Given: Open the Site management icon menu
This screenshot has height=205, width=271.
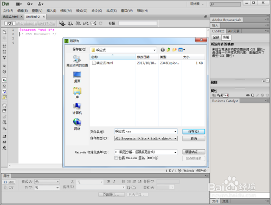Looking at the screenshot, I should click(41, 4).
